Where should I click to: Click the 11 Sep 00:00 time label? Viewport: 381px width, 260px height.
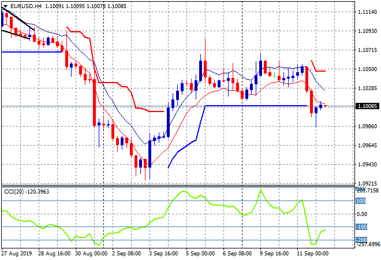coord(313,254)
